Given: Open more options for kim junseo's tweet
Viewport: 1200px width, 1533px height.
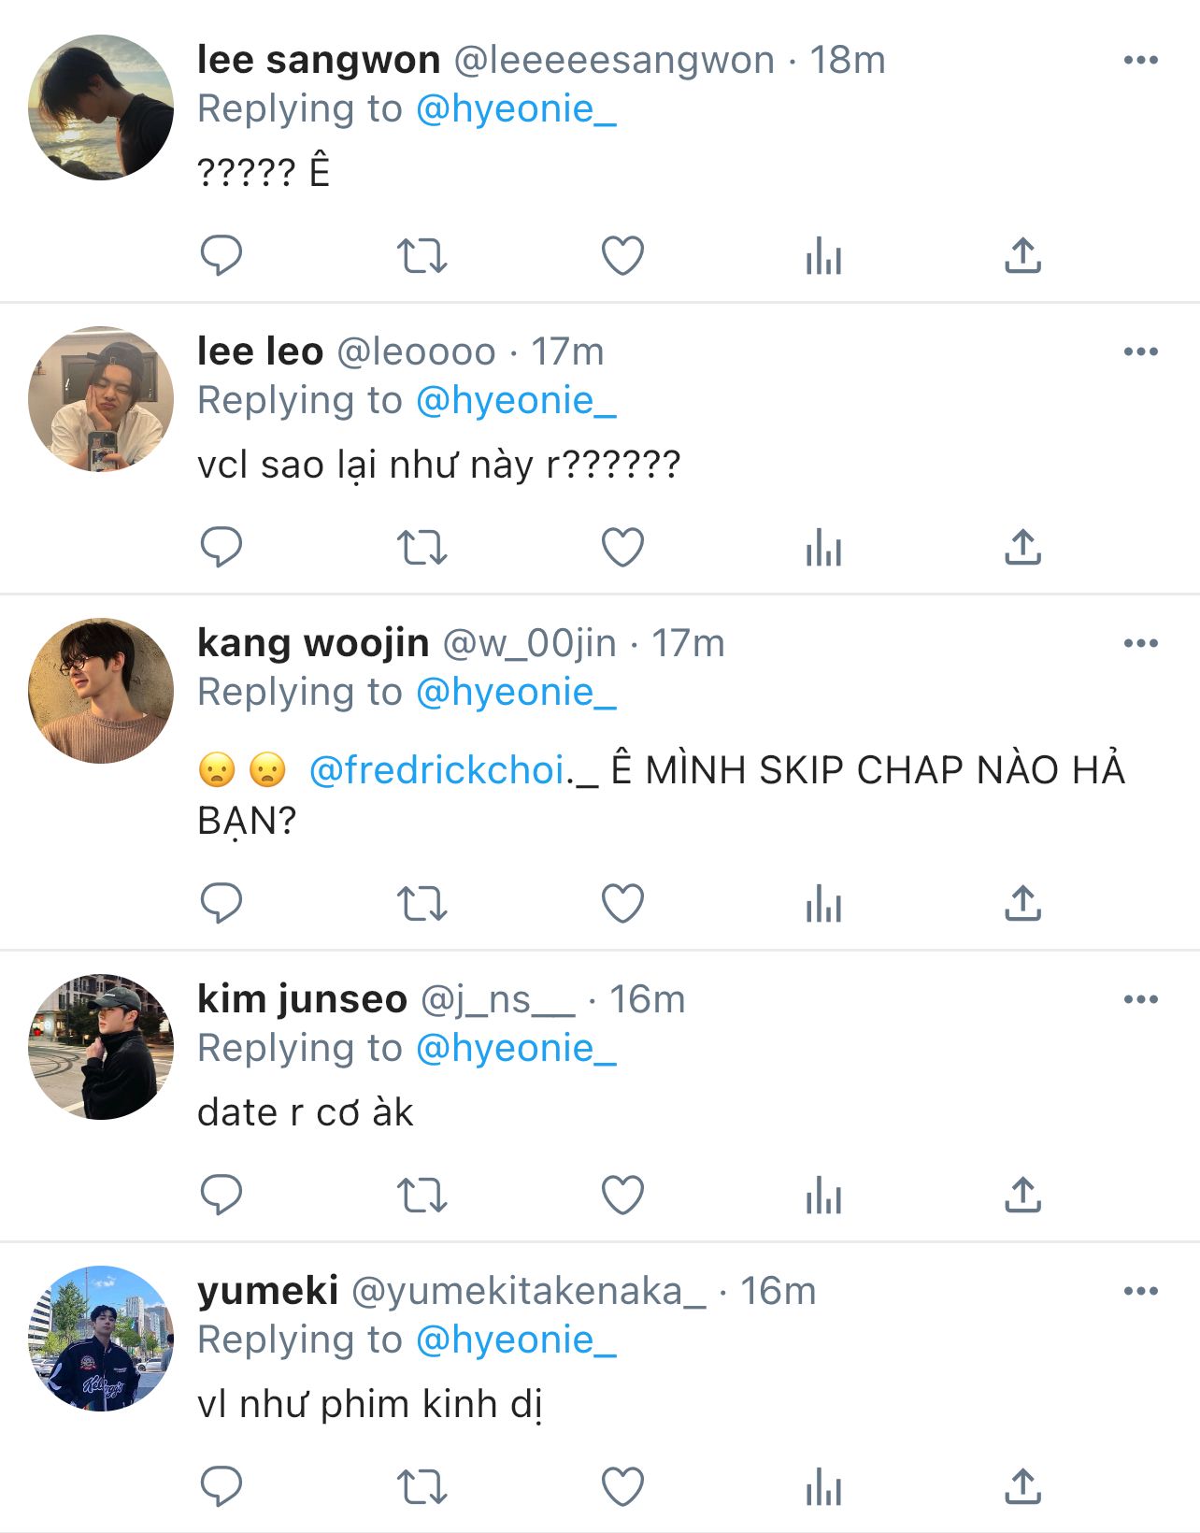Looking at the screenshot, I should point(1140,1000).
